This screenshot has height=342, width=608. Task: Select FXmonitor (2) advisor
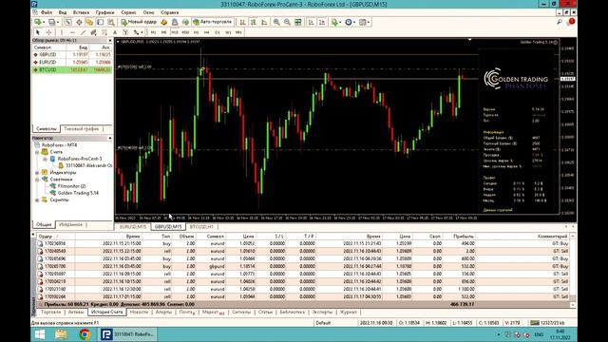tap(71, 186)
